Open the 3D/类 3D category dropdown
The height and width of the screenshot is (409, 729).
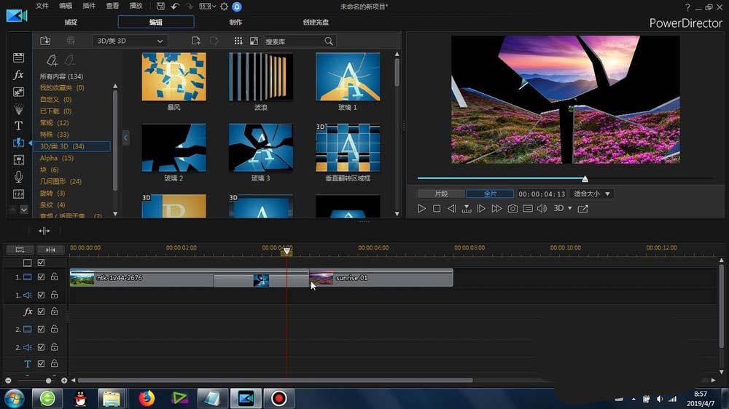point(130,41)
